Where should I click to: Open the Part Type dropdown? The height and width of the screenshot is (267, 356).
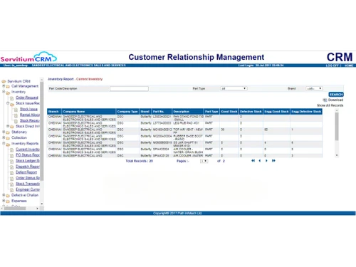point(234,88)
